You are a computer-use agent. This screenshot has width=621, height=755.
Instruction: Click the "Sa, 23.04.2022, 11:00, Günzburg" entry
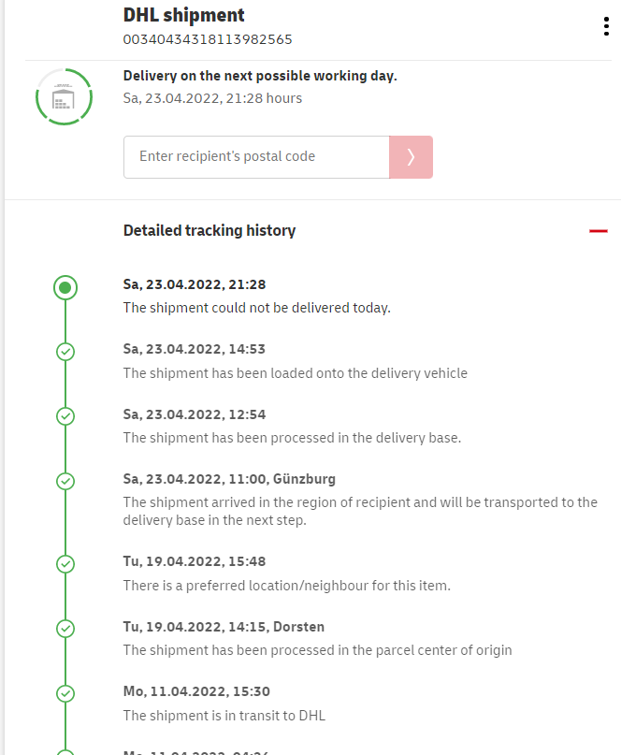click(x=229, y=479)
